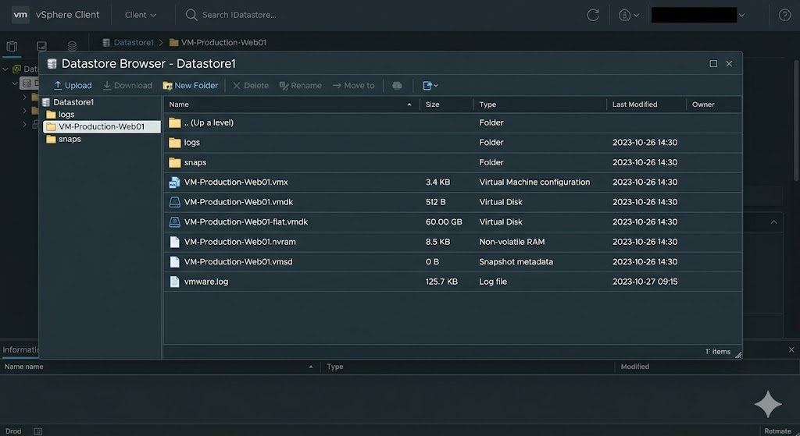Click the nvram file icon
The width and height of the screenshot is (800, 436).
coord(174,242)
